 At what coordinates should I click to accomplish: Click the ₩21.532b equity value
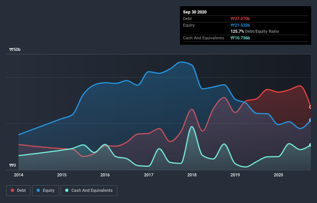coord(240,25)
